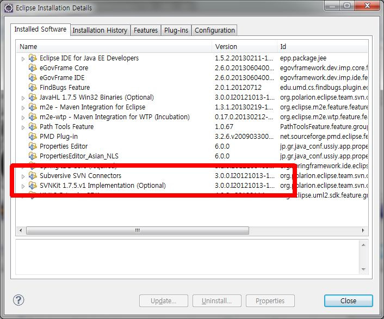Click the details pane scroll up arrow
The image size is (384, 319).
pyautogui.click(x=363, y=245)
